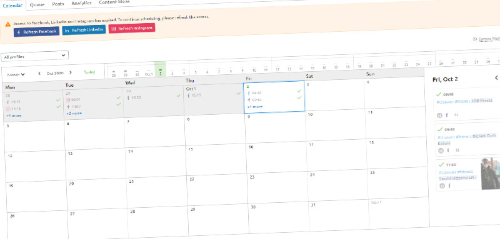Click the info icon on the 09:50 card

coord(441,150)
